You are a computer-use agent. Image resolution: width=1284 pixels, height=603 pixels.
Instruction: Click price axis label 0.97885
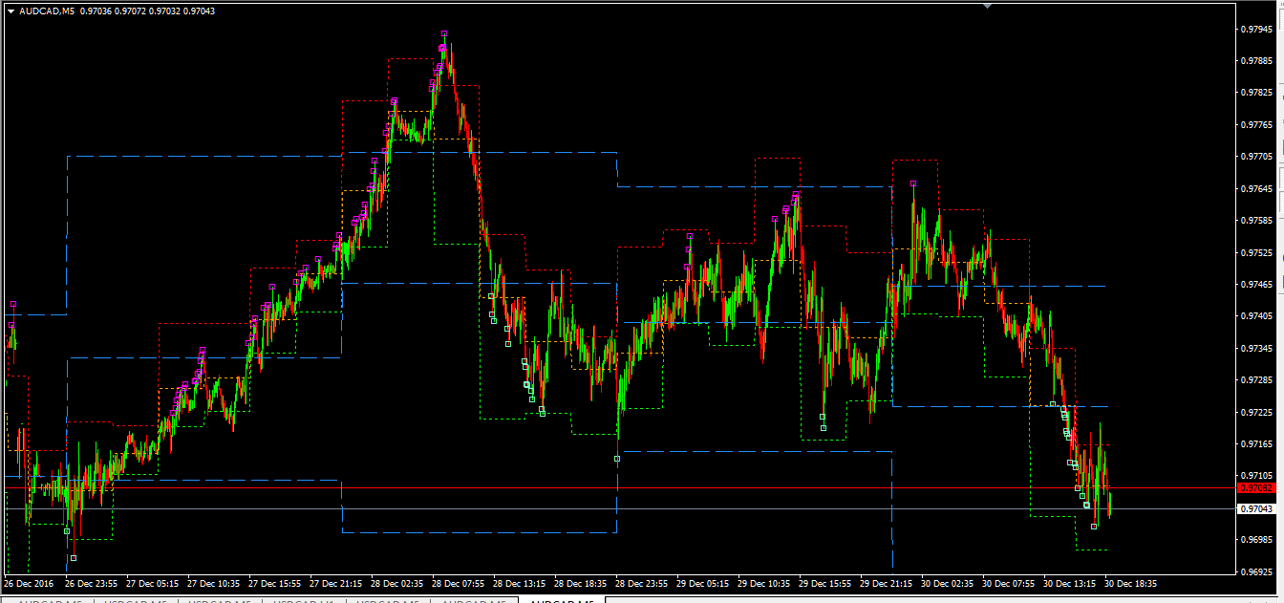[x=1256, y=61]
